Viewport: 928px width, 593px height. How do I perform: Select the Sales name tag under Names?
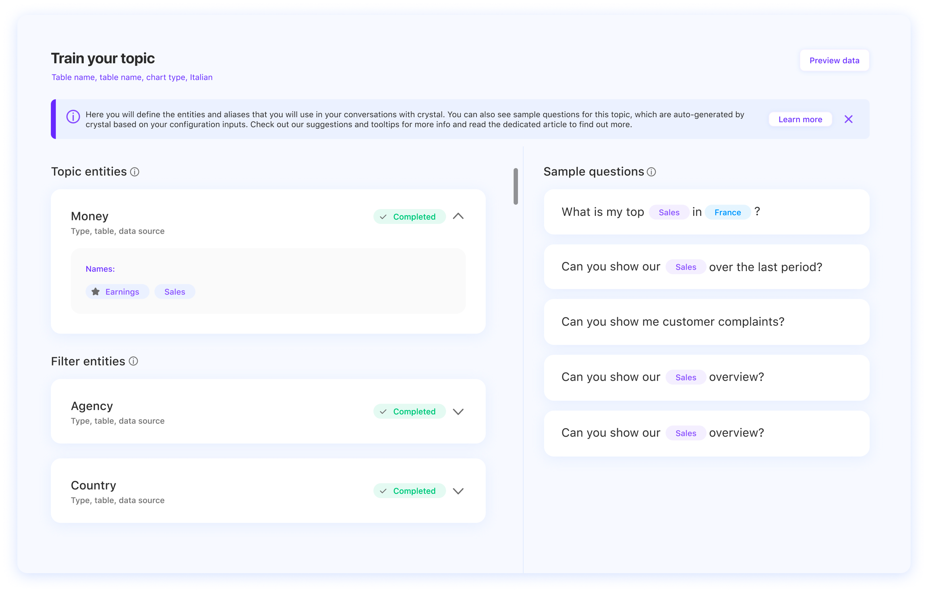point(174,292)
